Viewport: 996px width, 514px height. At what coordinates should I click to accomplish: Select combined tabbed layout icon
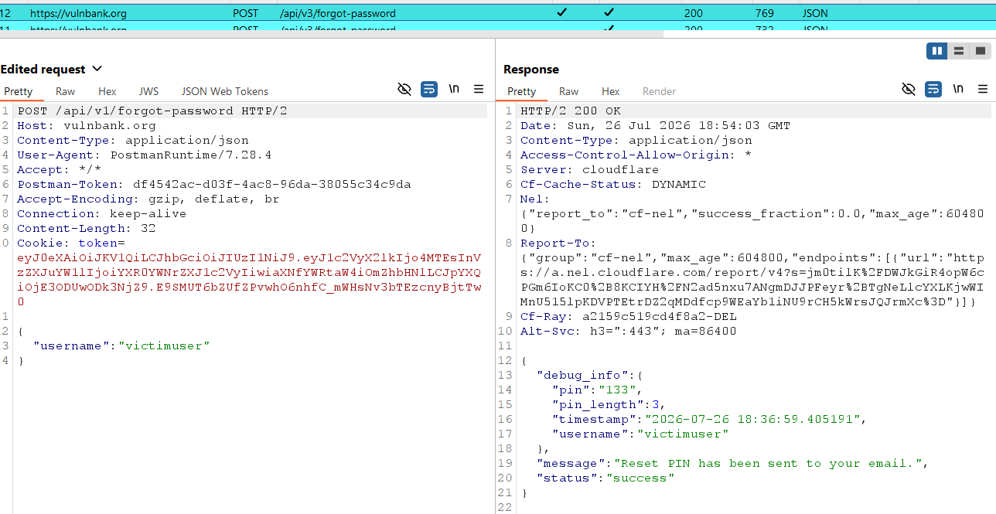981,51
